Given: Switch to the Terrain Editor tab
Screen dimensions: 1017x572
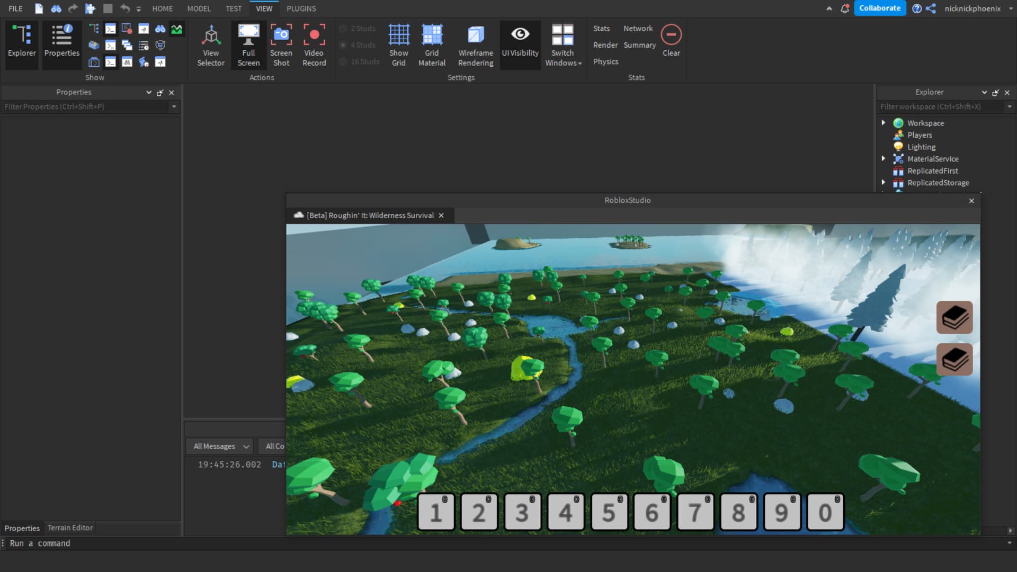Looking at the screenshot, I should click(x=70, y=528).
